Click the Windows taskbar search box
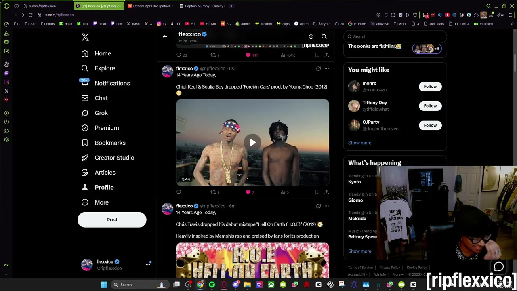The height and width of the screenshot is (291, 517). [x=139, y=285]
